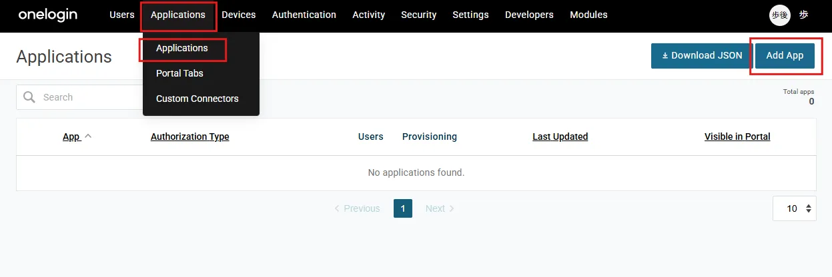The height and width of the screenshot is (277, 832).
Task: Go to the Previous page
Action: coord(357,208)
